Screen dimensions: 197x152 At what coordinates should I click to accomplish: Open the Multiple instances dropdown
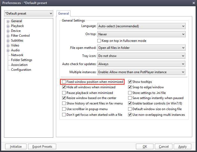pyautogui.click(x=141, y=72)
